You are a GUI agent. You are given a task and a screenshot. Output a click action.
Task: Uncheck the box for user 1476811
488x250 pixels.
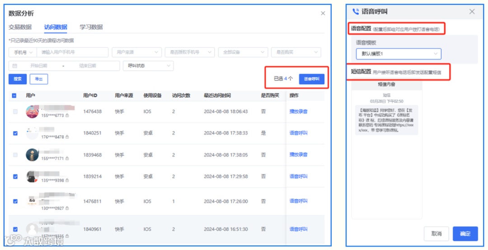pos(15,201)
